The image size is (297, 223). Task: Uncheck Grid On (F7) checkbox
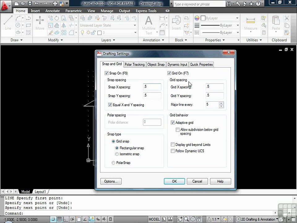pos(169,73)
